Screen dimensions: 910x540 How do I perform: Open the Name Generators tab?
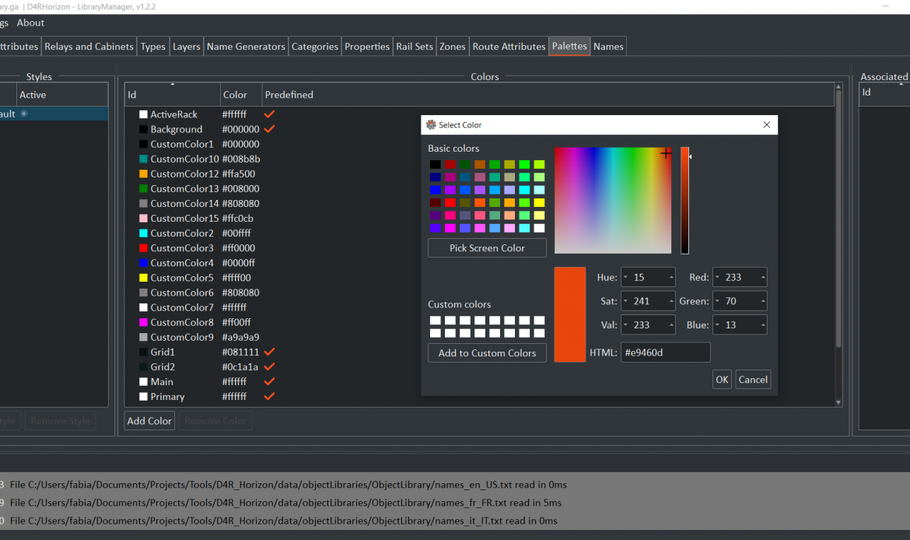pyautogui.click(x=246, y=47)
